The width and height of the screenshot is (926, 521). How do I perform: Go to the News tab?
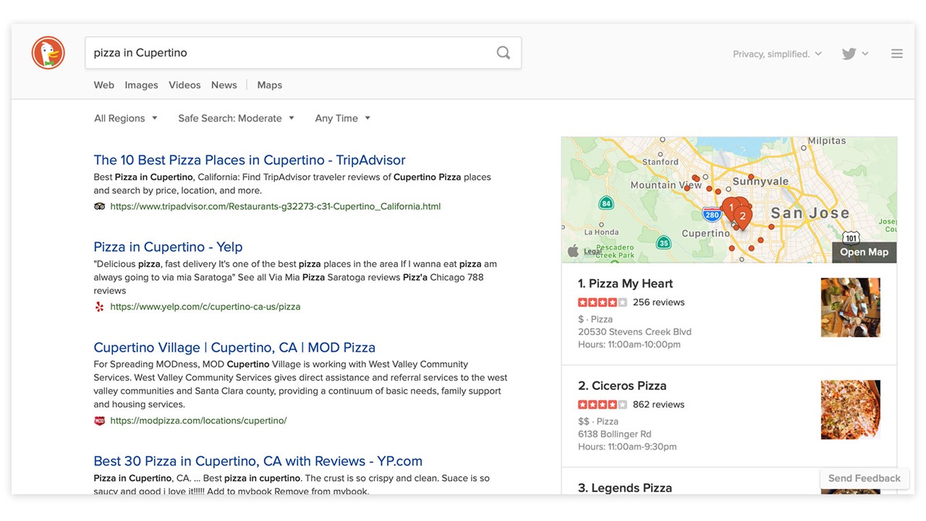[224, 85]
